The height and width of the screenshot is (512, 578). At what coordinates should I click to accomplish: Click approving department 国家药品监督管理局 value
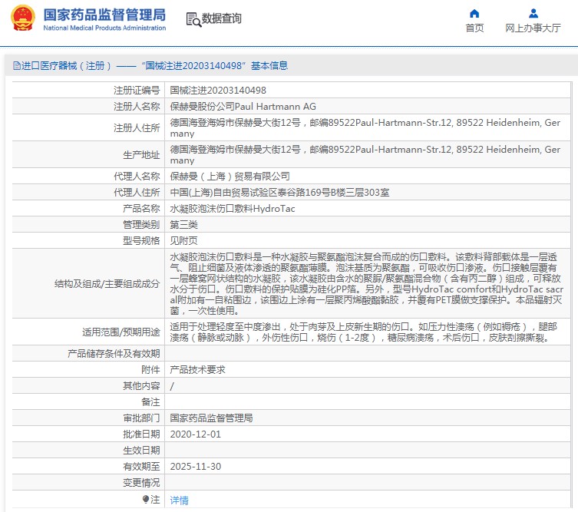click(211, 418)
